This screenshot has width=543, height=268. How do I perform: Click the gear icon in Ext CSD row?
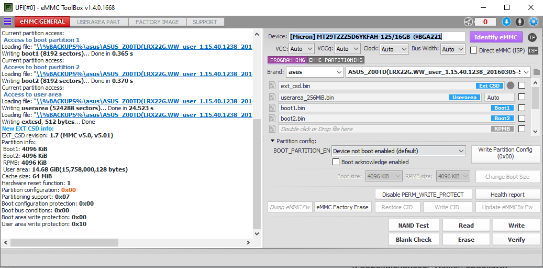[511, 85]
